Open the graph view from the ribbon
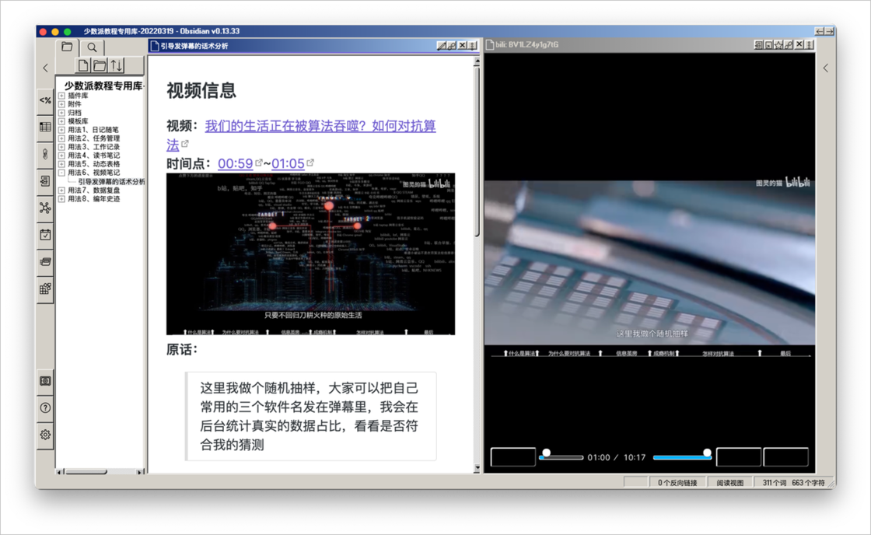Image resolution: width=871 pixels, height=535 pixels. point(45,208)
